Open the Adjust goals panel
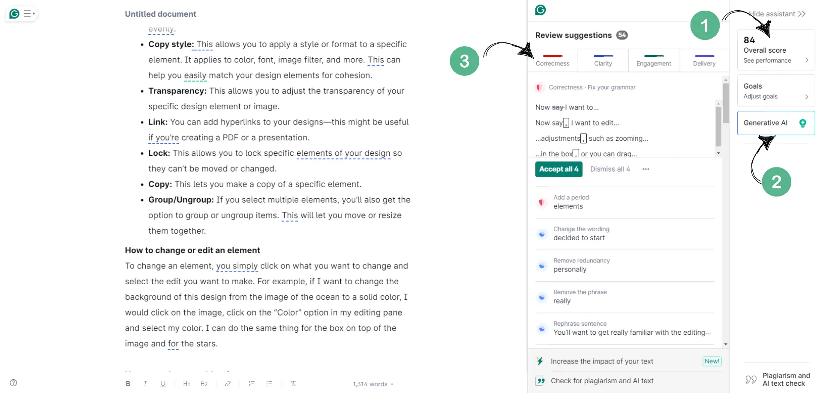Viewport: 823px width, 393px height. 776,91
